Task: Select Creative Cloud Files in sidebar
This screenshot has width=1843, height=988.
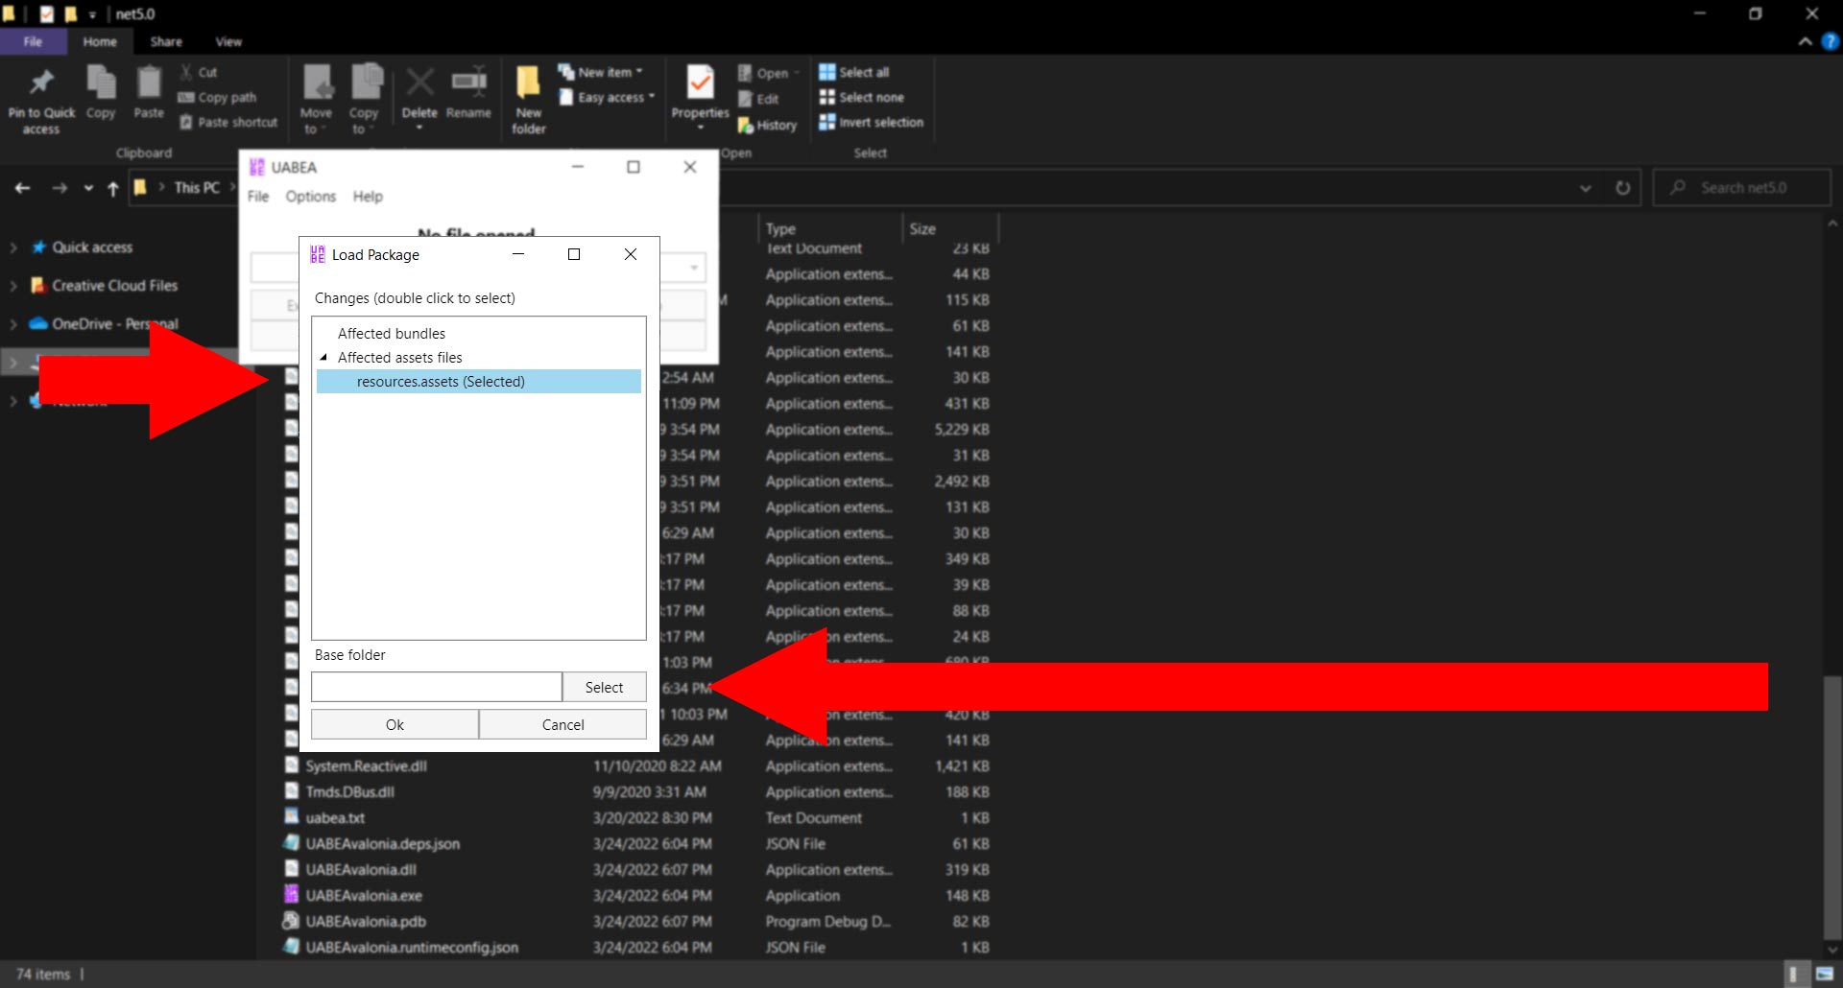Action: coord(114,286)
